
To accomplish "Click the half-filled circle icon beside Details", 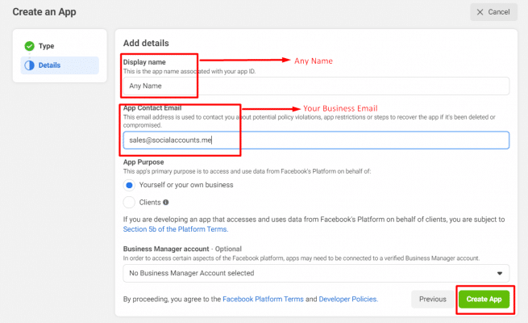I will click(x=30, y=65).
